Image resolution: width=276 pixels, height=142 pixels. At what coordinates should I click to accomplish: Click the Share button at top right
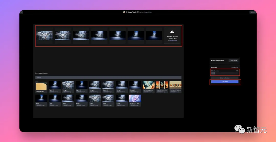pos(252,12)
